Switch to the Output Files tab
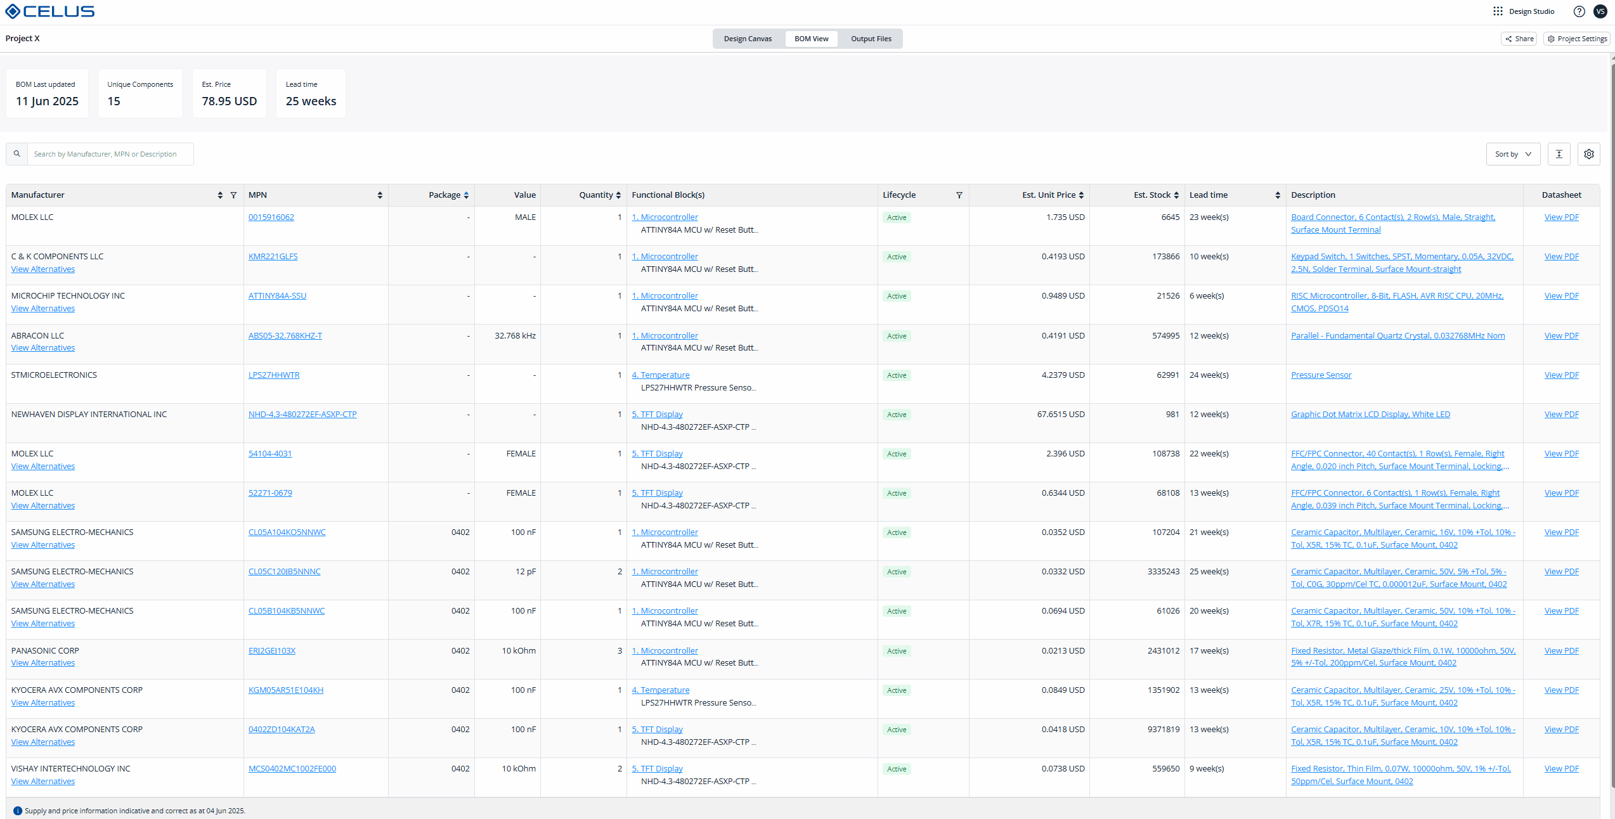 coord(871,39)
